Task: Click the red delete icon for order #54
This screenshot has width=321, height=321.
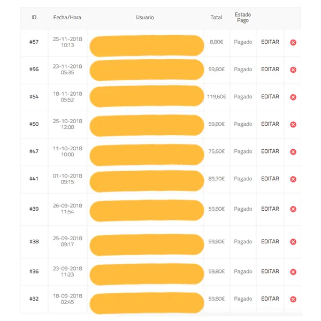Action: pos(293,97)
